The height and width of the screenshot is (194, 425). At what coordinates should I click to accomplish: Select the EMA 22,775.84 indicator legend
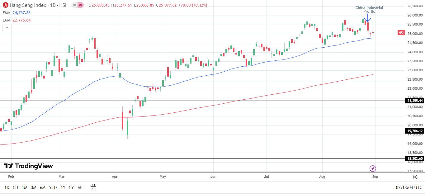pyautogui.click(x=17, y=20)
